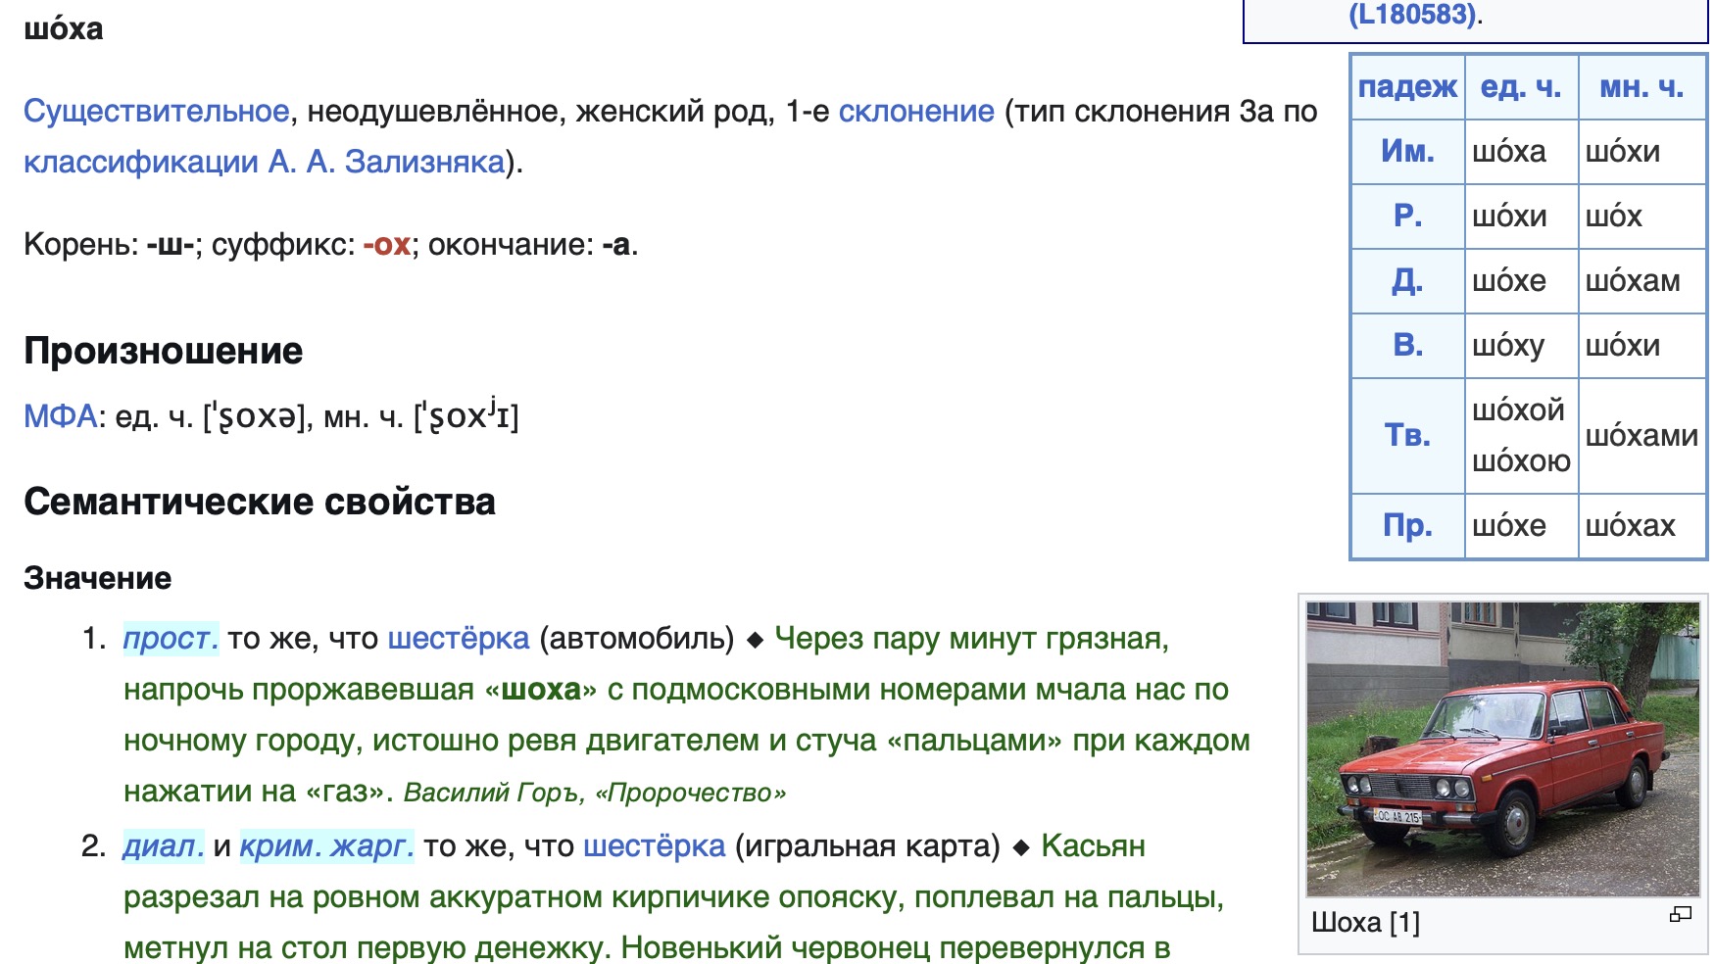1715x964 pixels.
Task: Click the крим. жарг. label
Action: [x=326, y=846]
